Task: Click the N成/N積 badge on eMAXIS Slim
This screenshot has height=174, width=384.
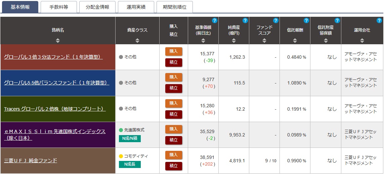Action: pyautogui.click(x=130, y=138)
